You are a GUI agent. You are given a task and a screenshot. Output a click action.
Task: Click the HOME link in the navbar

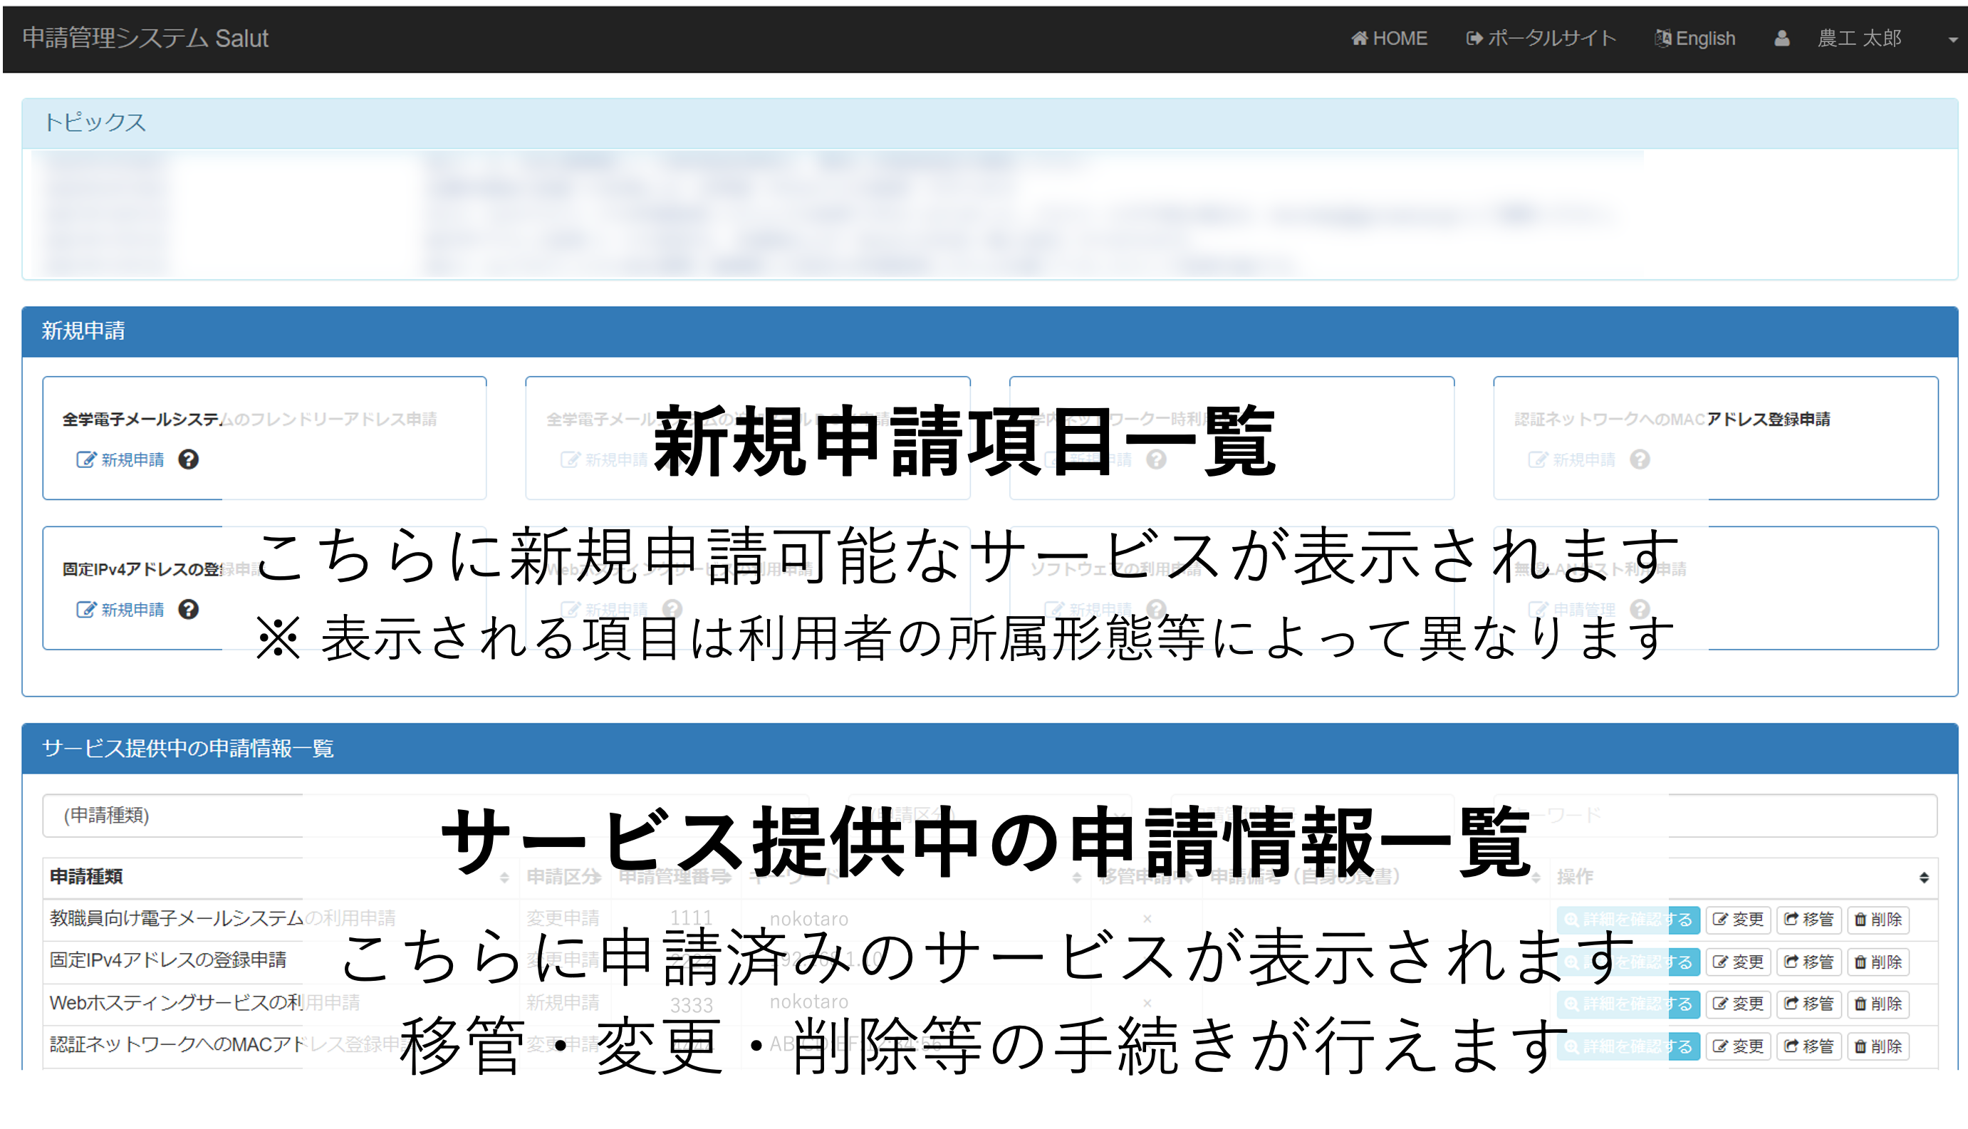(x=1389, y=38)
